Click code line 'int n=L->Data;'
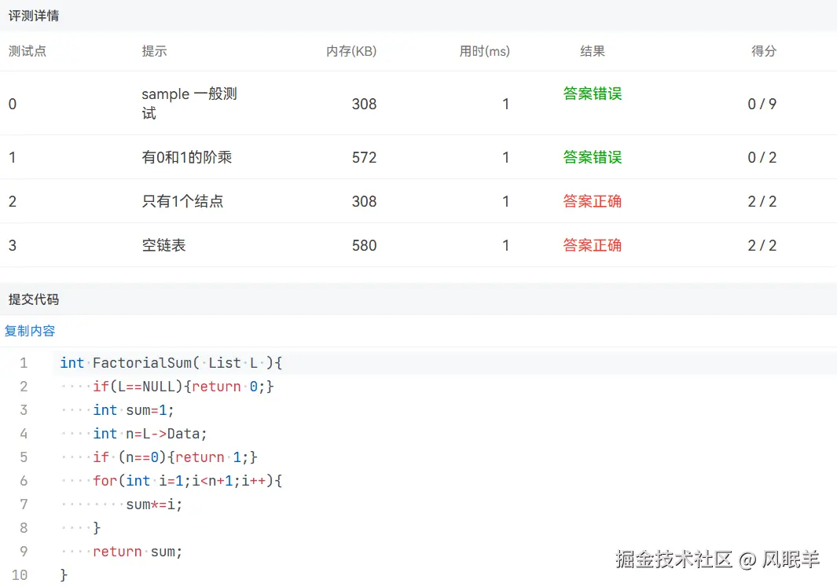Viewport: 837px width, 587px height. tap(150, 433)
